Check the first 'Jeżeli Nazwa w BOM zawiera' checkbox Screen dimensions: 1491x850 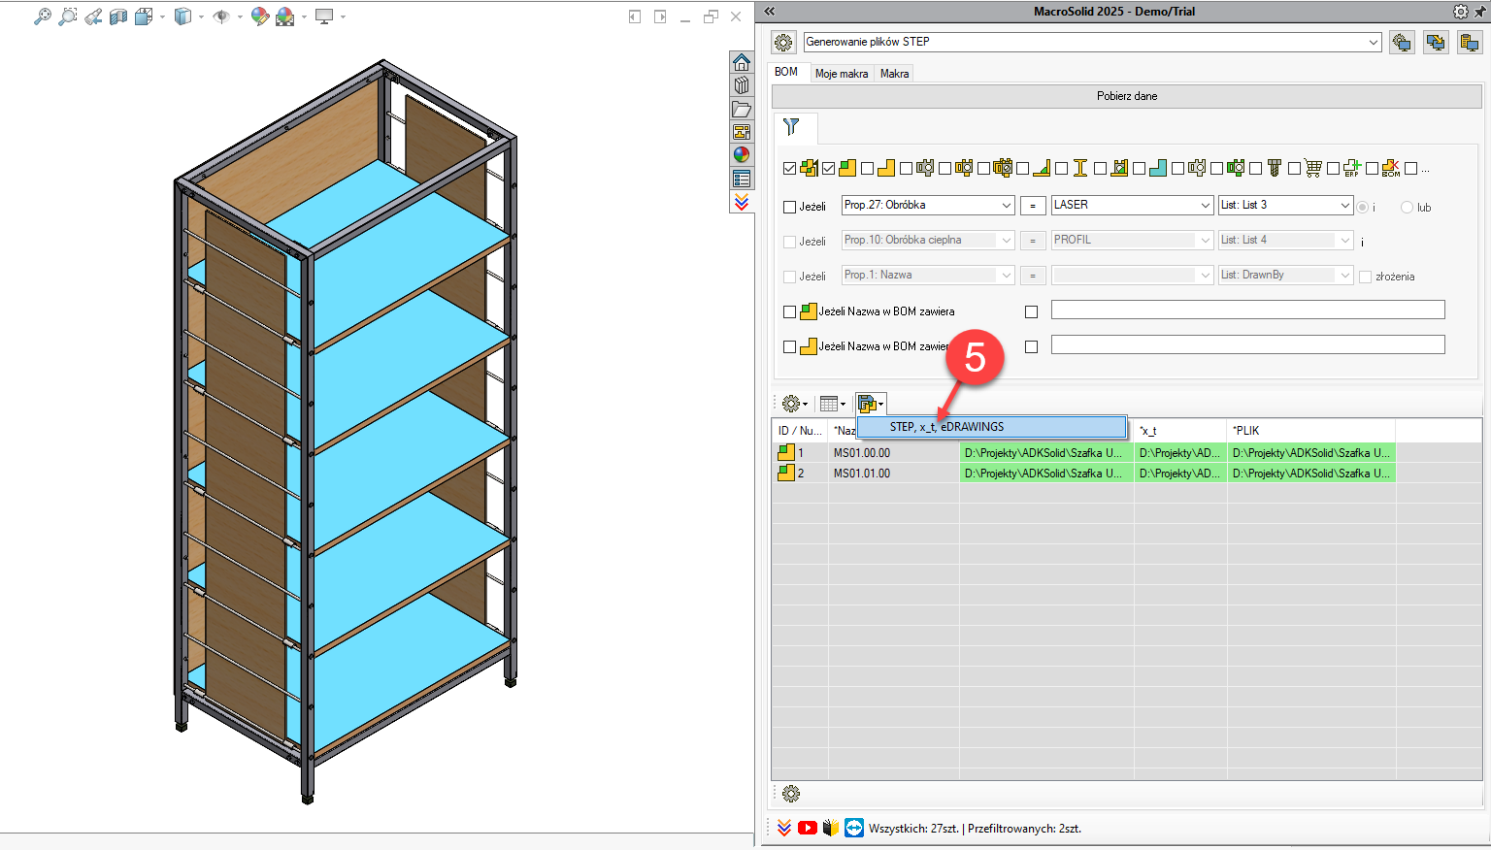tap(789, 312)
